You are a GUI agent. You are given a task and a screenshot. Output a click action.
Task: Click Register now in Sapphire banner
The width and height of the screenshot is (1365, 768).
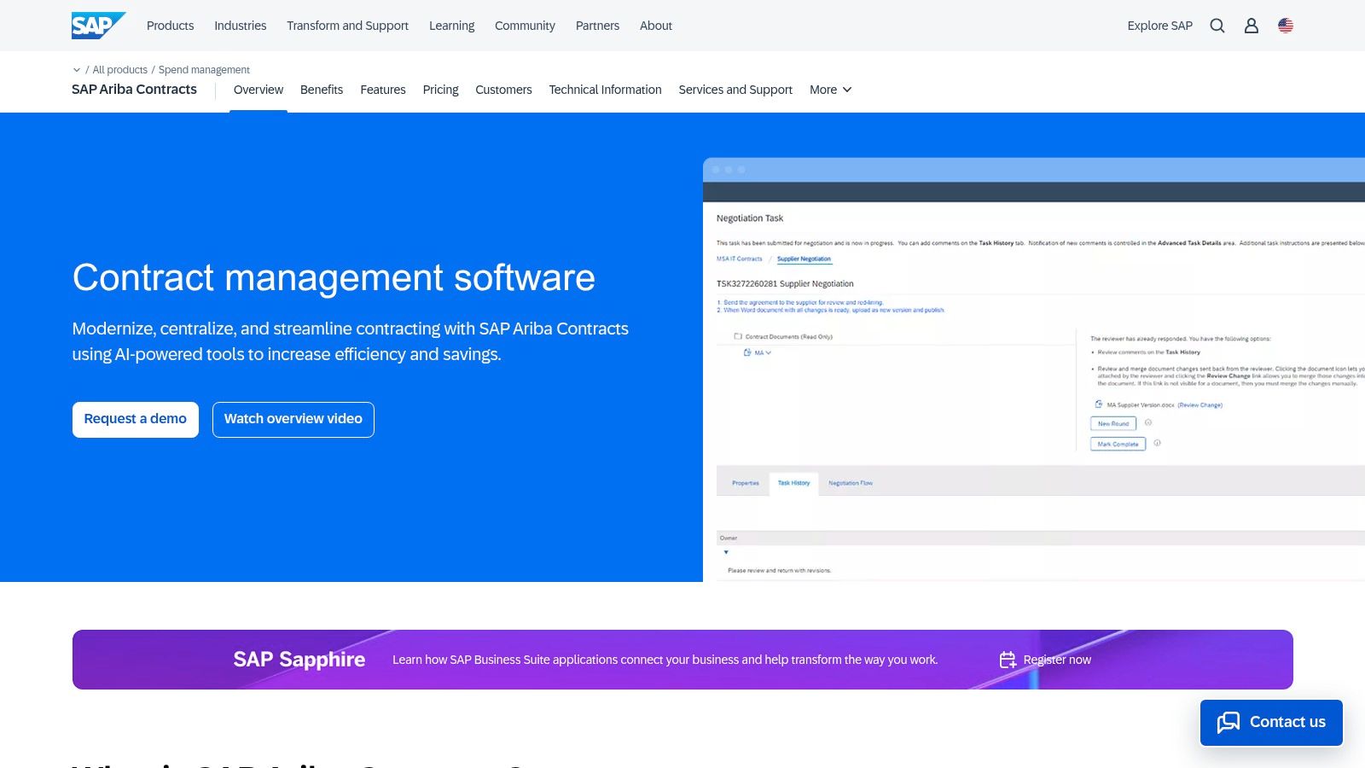[1057, 660]
